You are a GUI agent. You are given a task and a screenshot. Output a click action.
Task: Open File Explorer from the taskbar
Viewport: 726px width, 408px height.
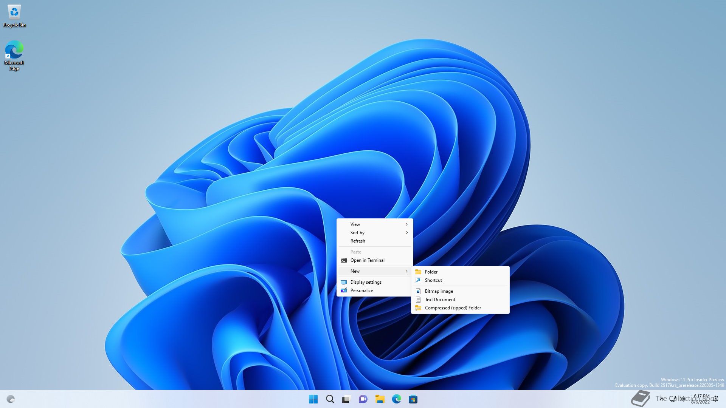[x=380, y=399]
